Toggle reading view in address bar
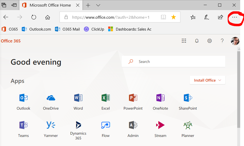 163,17
